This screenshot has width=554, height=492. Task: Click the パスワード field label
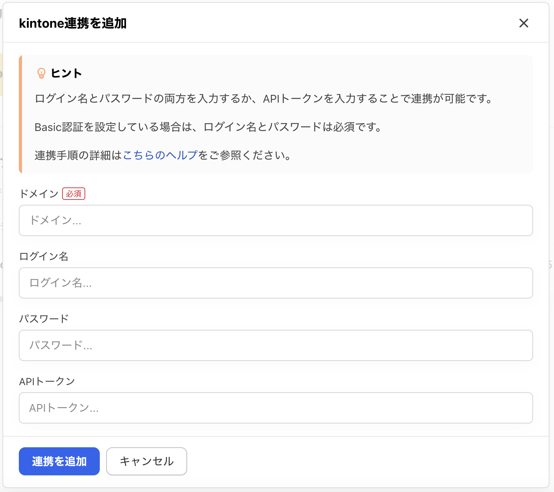[x=44, y=319]
